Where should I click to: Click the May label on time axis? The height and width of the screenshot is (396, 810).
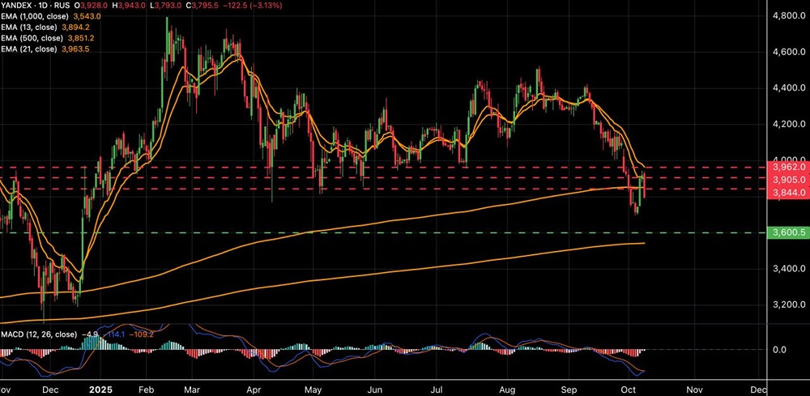pos(313,389)
